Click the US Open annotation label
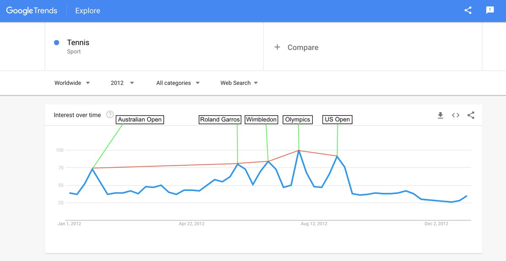 [x=337, y=119]
